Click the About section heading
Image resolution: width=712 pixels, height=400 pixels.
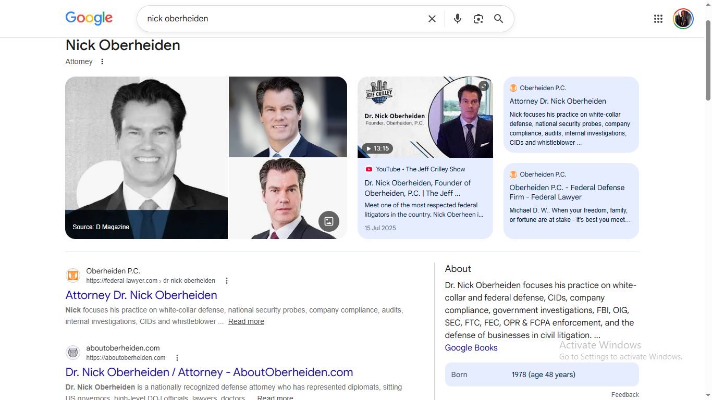[x=458, y=269]
